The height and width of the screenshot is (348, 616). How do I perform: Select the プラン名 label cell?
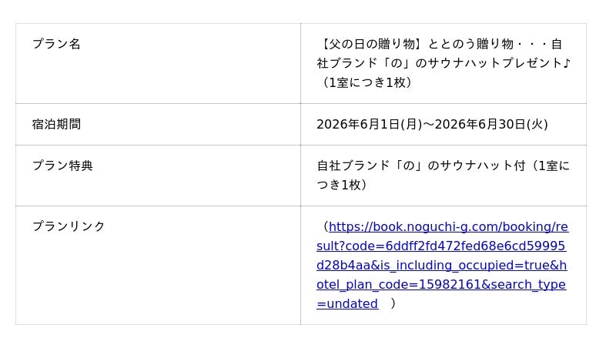(56, 44)
